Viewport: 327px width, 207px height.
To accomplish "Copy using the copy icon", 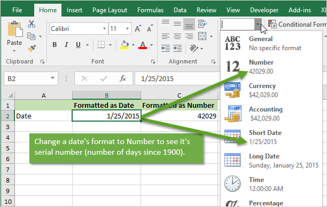I will [x=32, y=36].
